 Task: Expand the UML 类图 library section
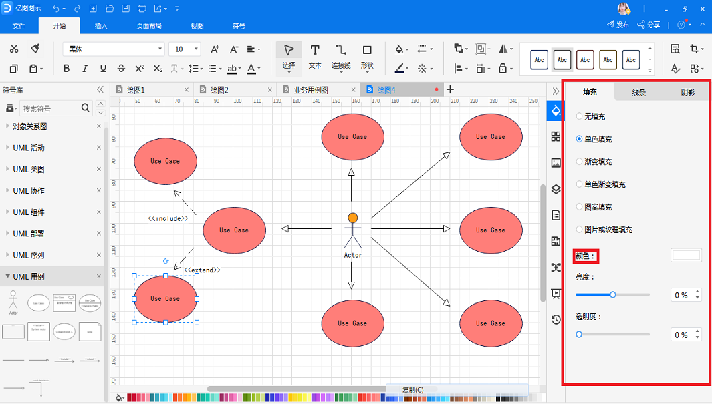(x=29, y=169)
